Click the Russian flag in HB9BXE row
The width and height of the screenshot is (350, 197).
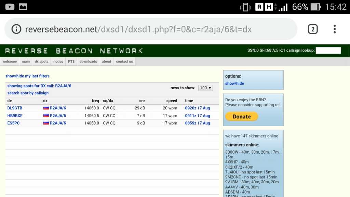point(46,116)
